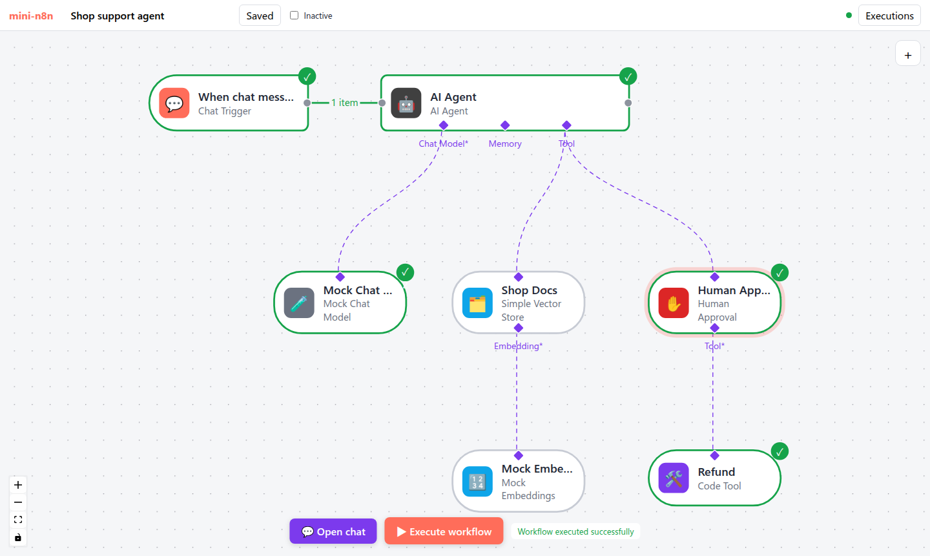930x556 pixels.
Task: Click the AI Agent input port
Action: 382,103
